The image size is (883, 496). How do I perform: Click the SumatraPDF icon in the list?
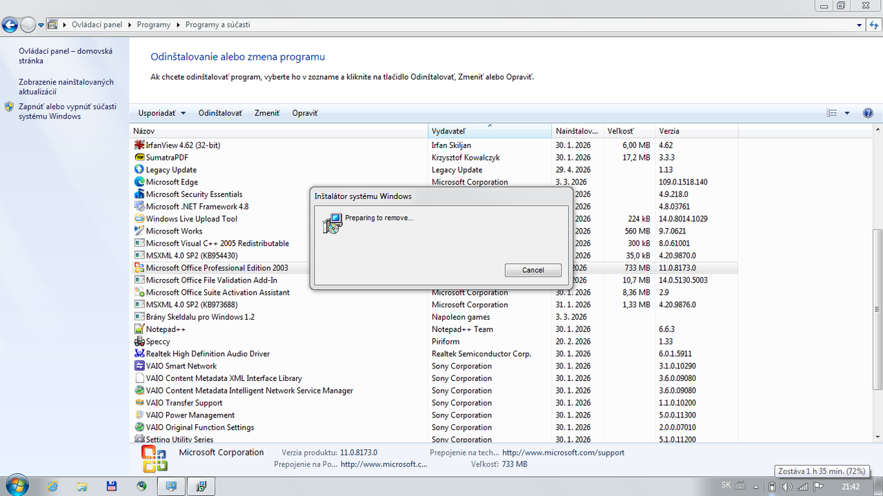click(x=139, y=158)
